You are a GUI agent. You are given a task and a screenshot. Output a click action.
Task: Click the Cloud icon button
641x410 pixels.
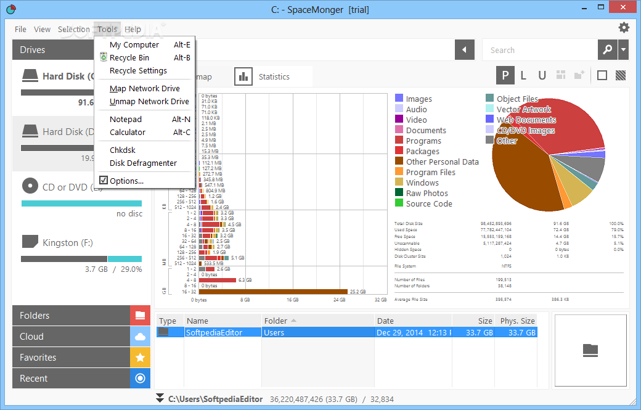tap(141, 337)
